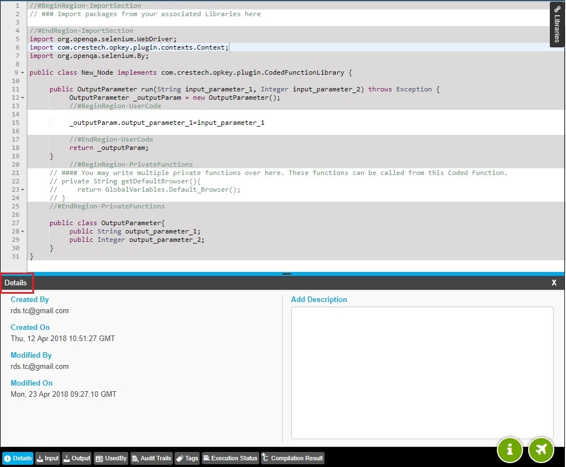The width and height of the screenshot is (566, 467).
Task: View the Execution Status tab
Action: point(230,458)
